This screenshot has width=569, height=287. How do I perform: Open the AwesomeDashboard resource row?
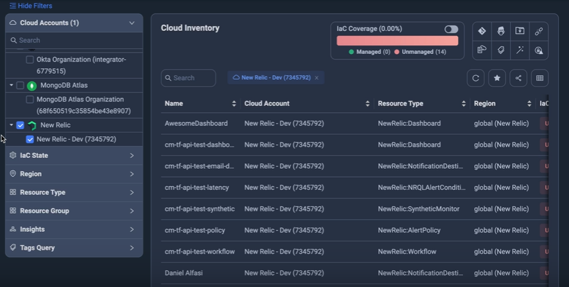click(354, 123)
